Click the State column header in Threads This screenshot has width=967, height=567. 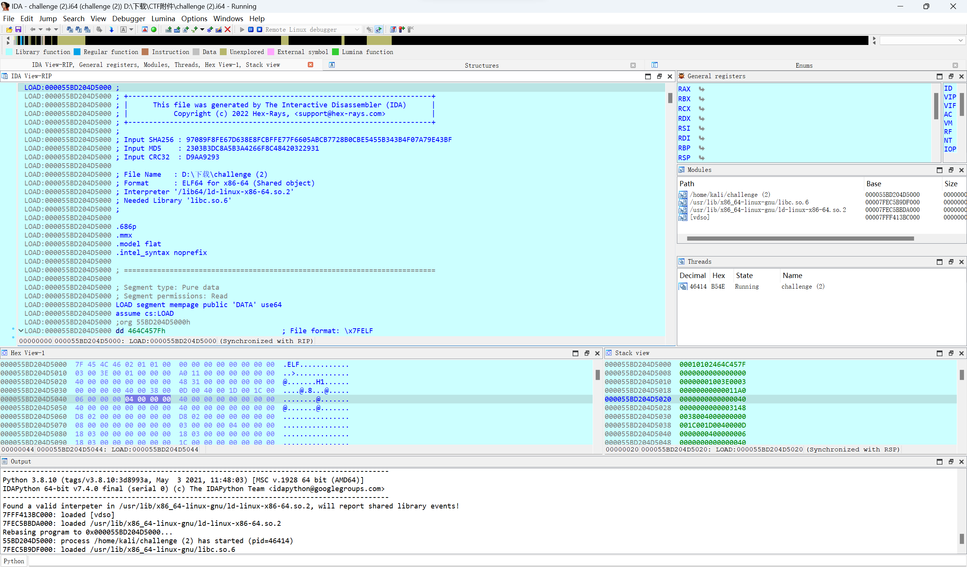click(x=745, y=275)
